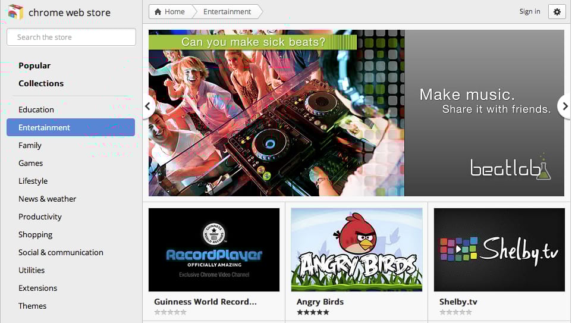Open the Angry Birds title link

click(320, 302)
